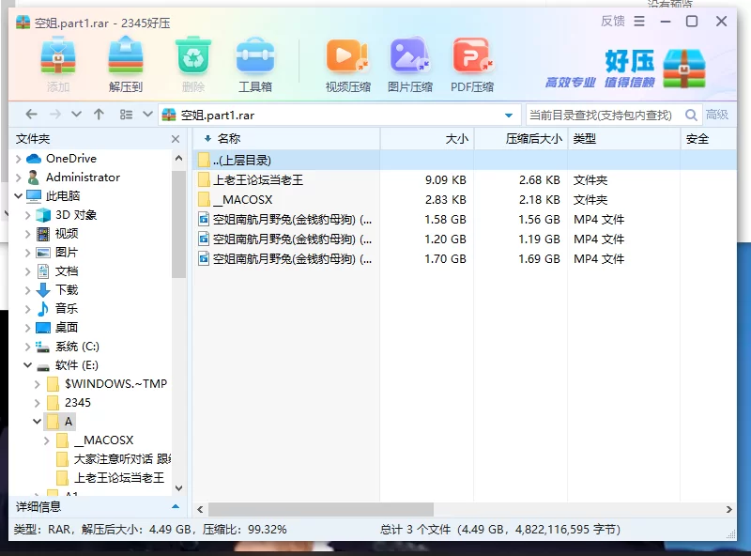Go back with the left arrow
Image resolution: width=751 pixels, height=556 pixels.
(31, 114)
